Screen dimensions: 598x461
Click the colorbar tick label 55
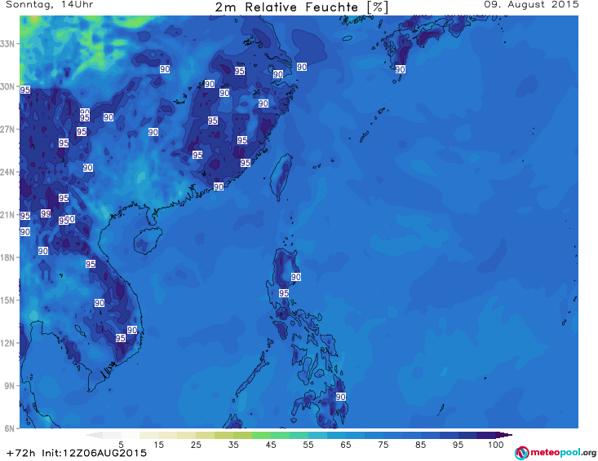tap(308, 445)
